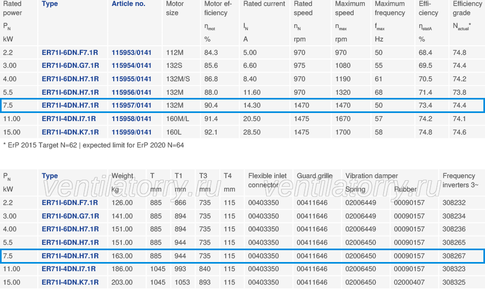Select motor size cell '132S'

coord(174,66)
